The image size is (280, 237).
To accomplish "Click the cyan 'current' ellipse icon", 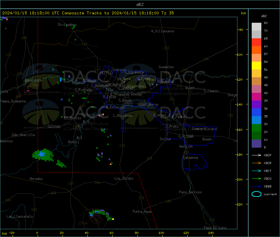I will point(256,194).
